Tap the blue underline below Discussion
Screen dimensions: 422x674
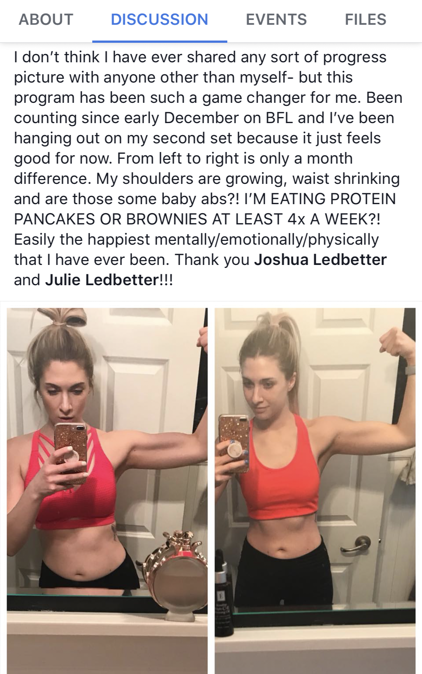(159, 41)
